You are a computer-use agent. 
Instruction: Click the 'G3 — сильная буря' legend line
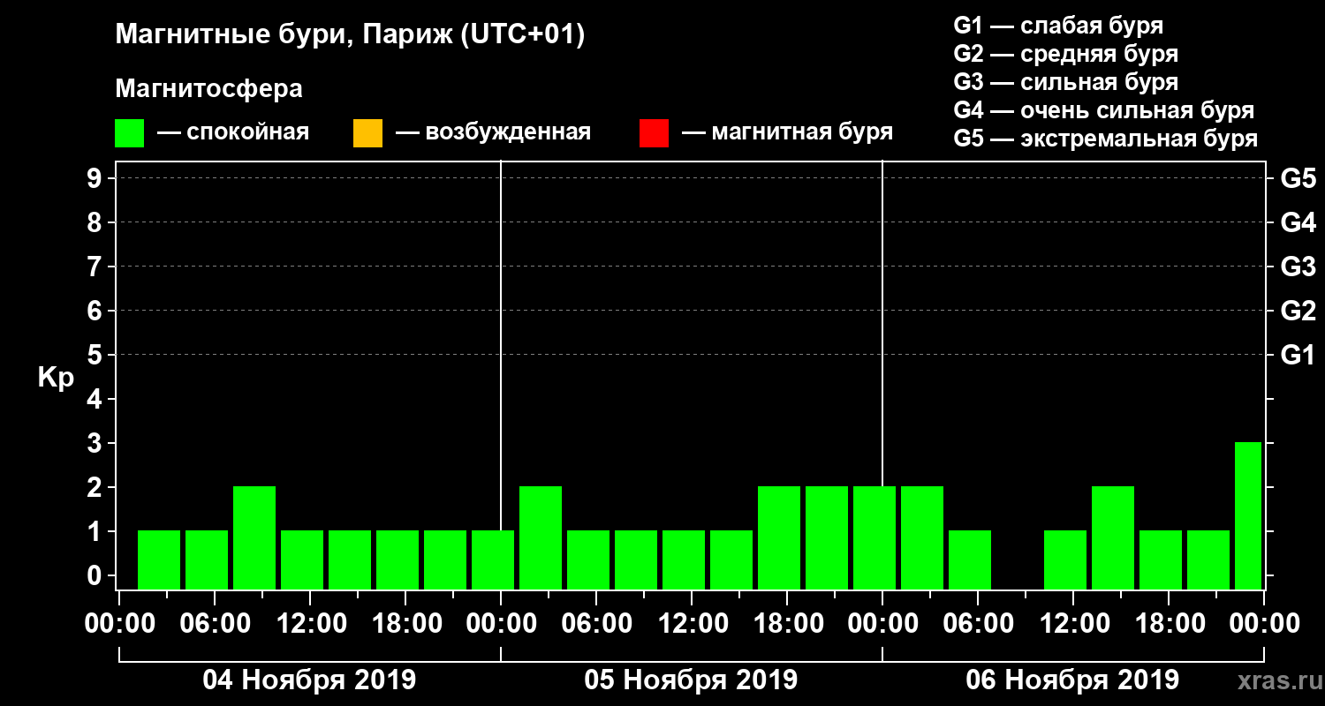(1065, 82)
